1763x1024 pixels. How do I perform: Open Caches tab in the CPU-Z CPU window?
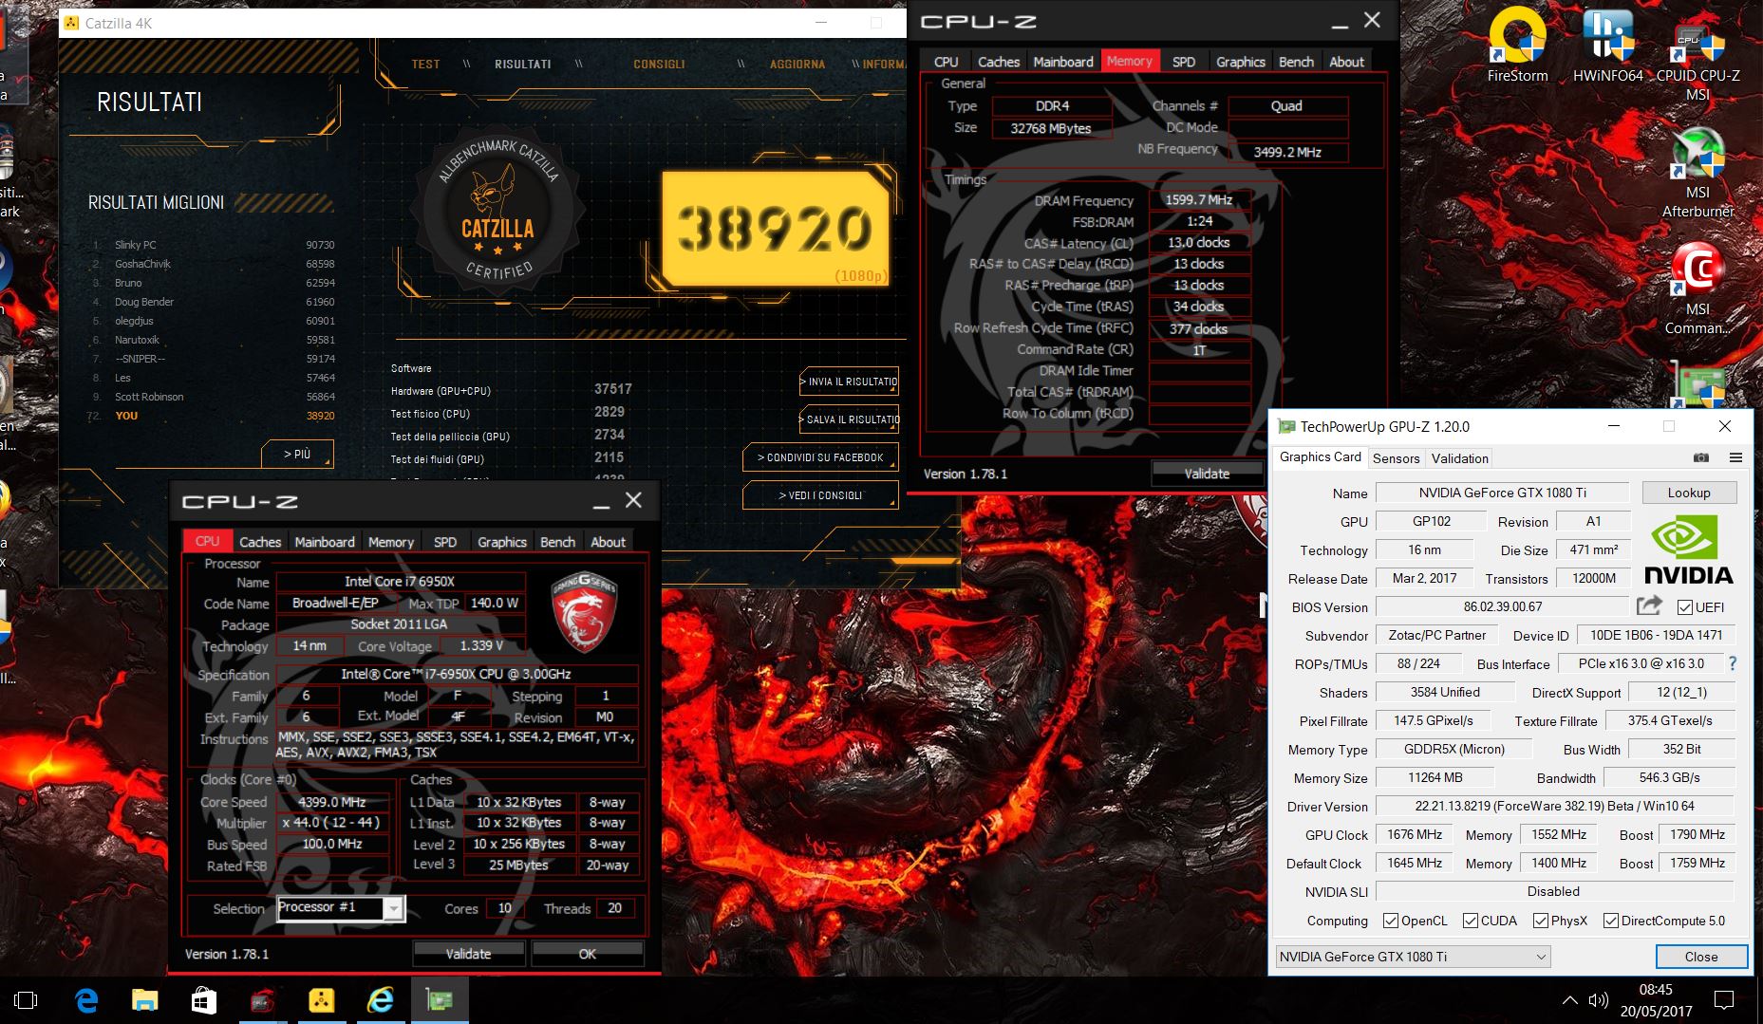pyautogui.click(x=260, y=542)
